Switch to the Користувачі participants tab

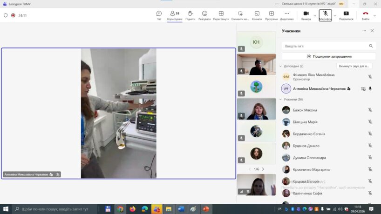pyautogui.click(x=175, y=15)
